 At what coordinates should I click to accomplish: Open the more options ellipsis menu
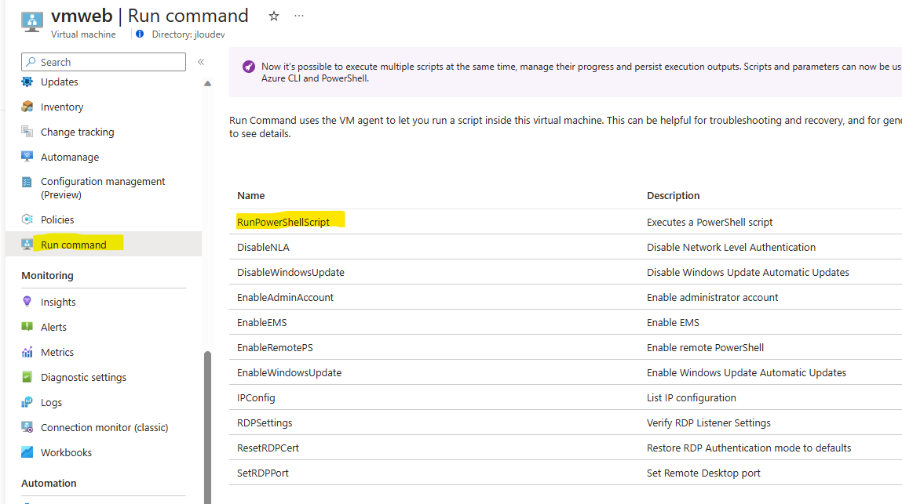[x=299, y=16]
